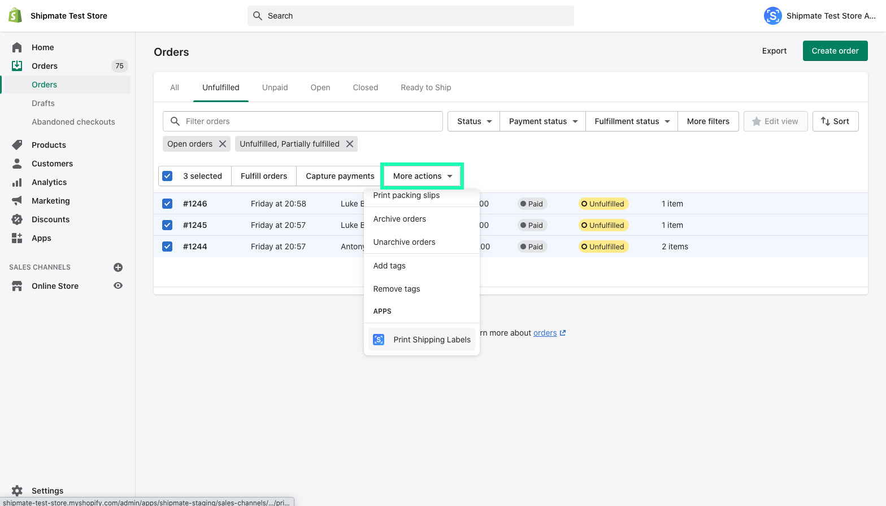Open the Status filter dropdown

(x=474, y=121)
